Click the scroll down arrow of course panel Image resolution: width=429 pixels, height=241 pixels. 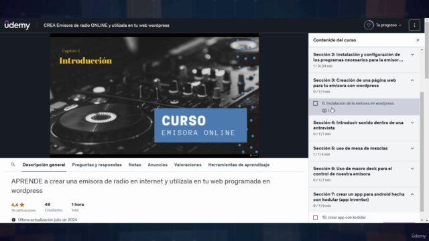pos(422,220)
